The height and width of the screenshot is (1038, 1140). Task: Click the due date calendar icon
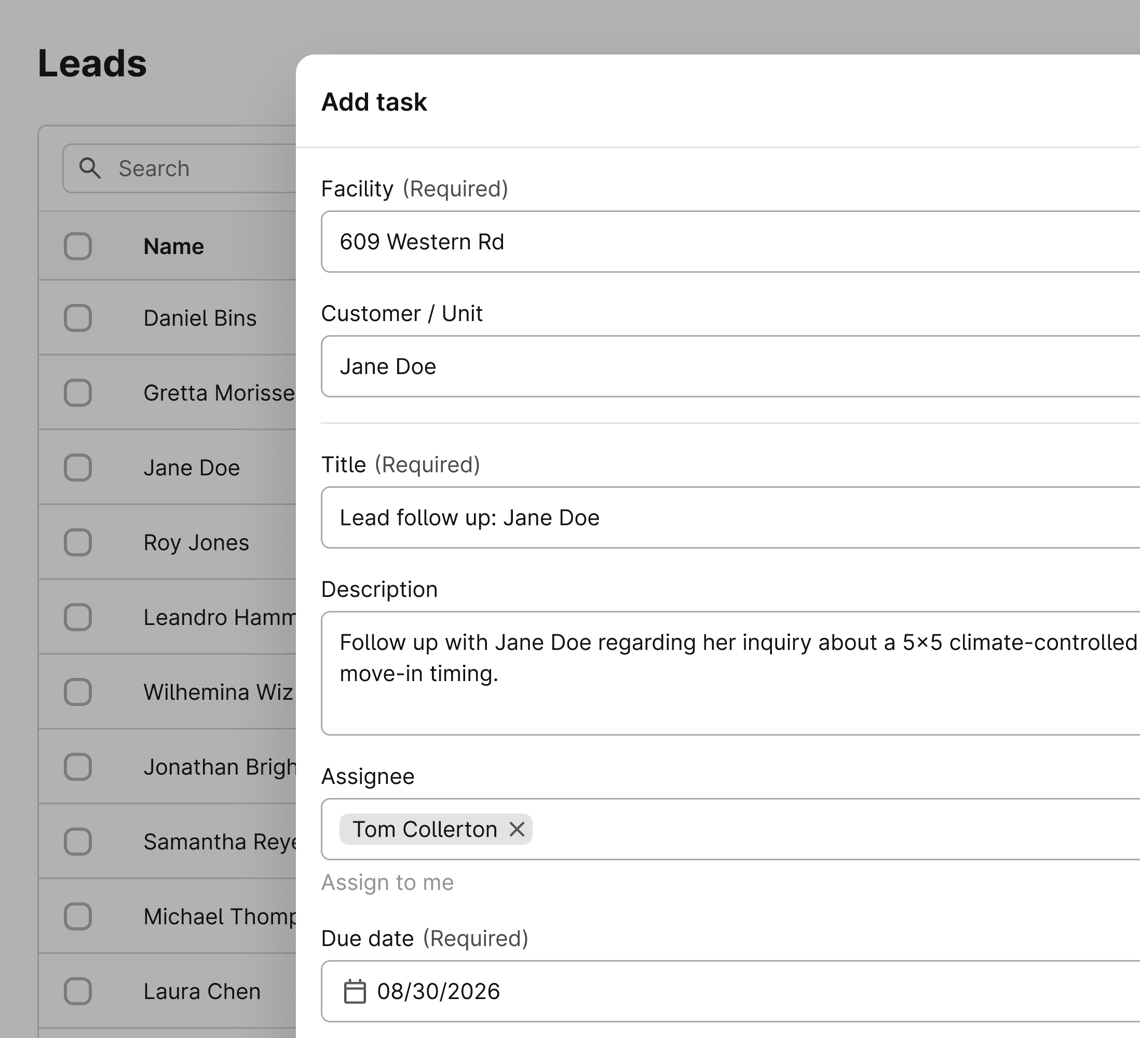click(x=355, y=991)
